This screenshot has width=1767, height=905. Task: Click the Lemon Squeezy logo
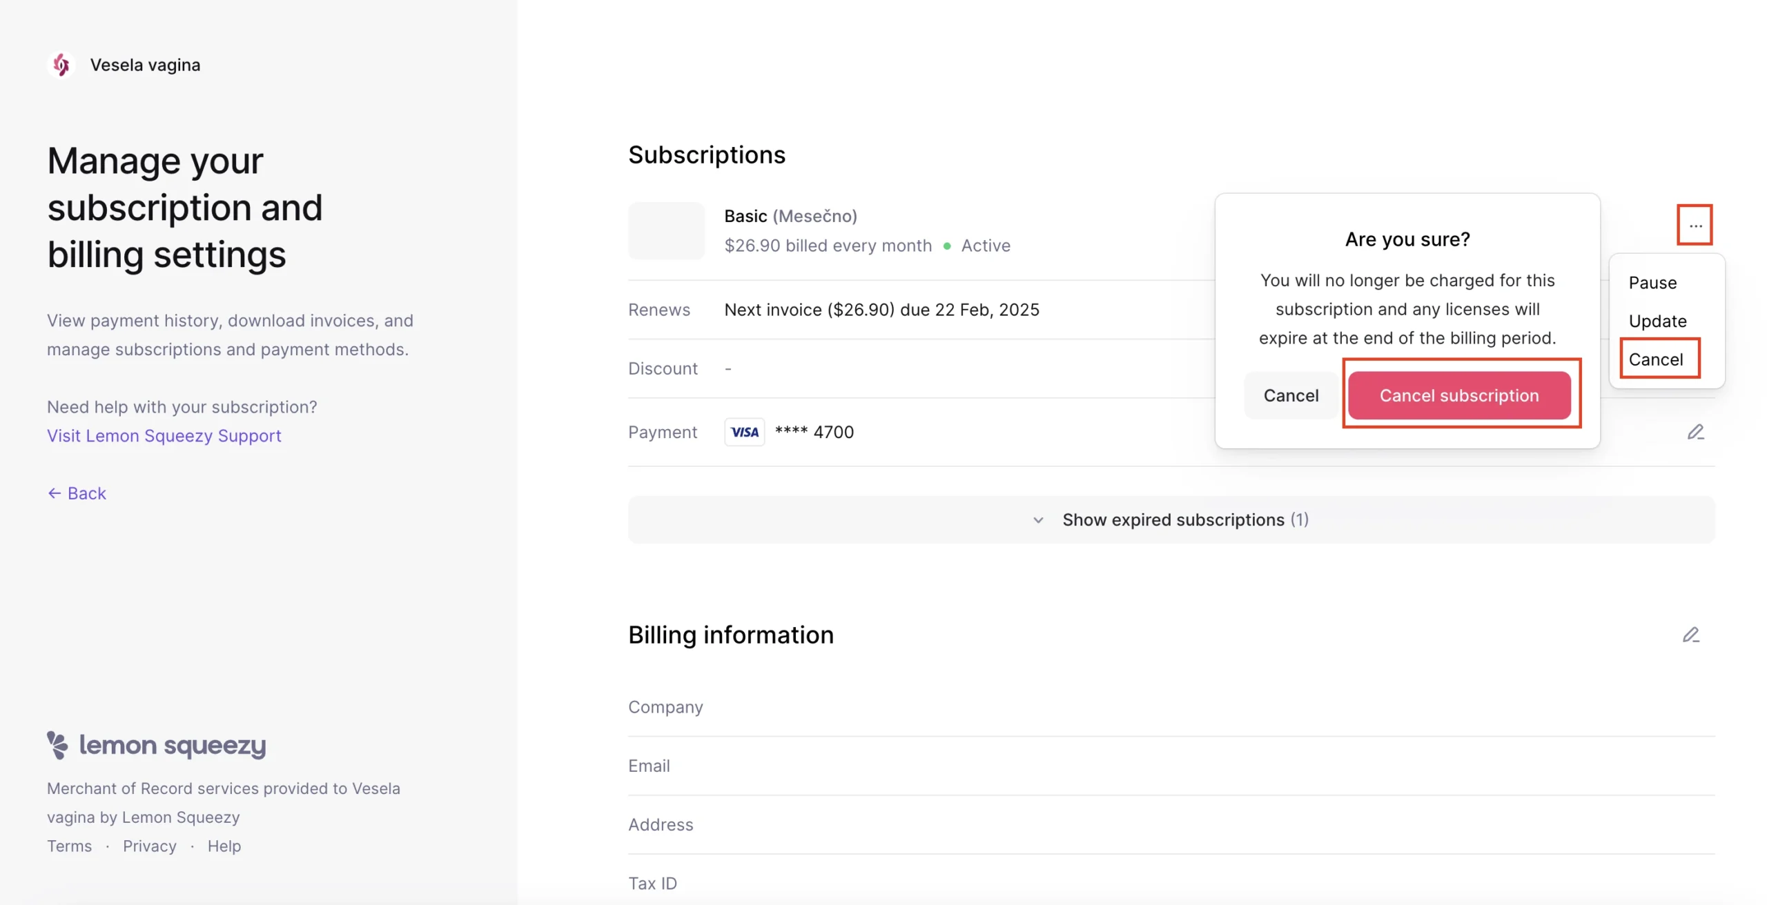(x=157, y=745)
